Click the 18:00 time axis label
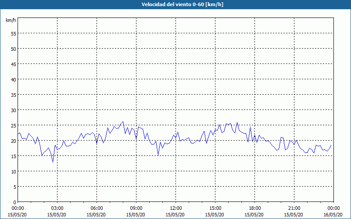Viewport: 351px width, 219px height. (x=255, y=208)
